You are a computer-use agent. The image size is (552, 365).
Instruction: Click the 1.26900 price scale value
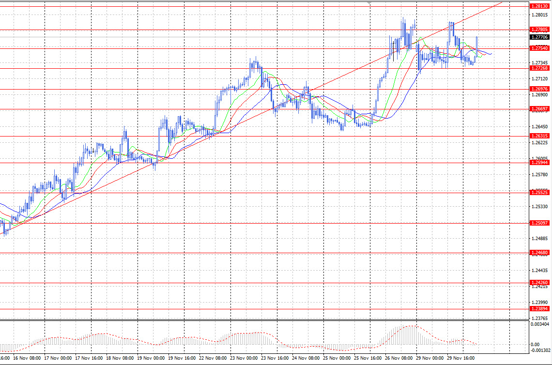(540, 95)
